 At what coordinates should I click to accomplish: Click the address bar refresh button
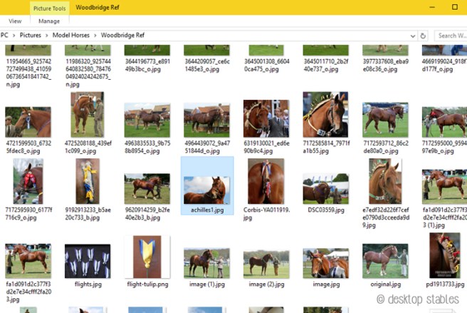pyautogui.click(x=424, y=35)
